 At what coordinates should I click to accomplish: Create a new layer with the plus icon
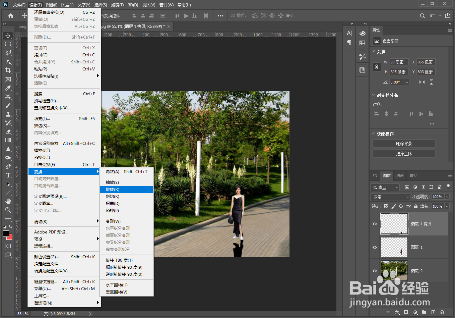[433, 312]
